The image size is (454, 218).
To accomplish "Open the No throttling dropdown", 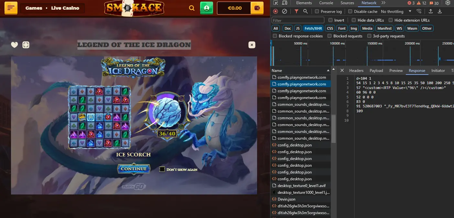I will 396,11.
